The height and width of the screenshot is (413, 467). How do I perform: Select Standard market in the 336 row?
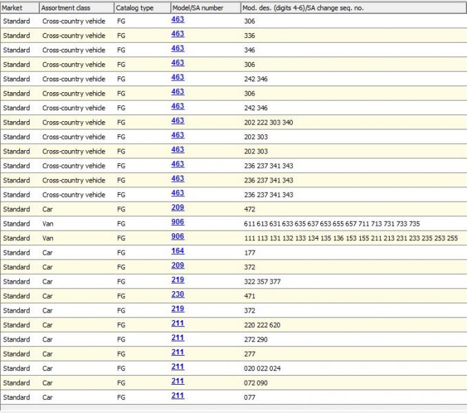(17, 36)
